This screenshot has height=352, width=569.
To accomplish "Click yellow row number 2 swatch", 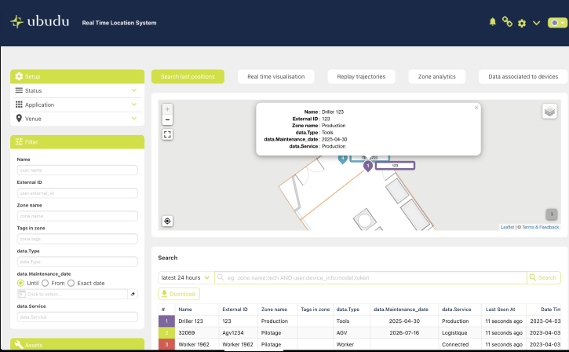I will [166, 332].
